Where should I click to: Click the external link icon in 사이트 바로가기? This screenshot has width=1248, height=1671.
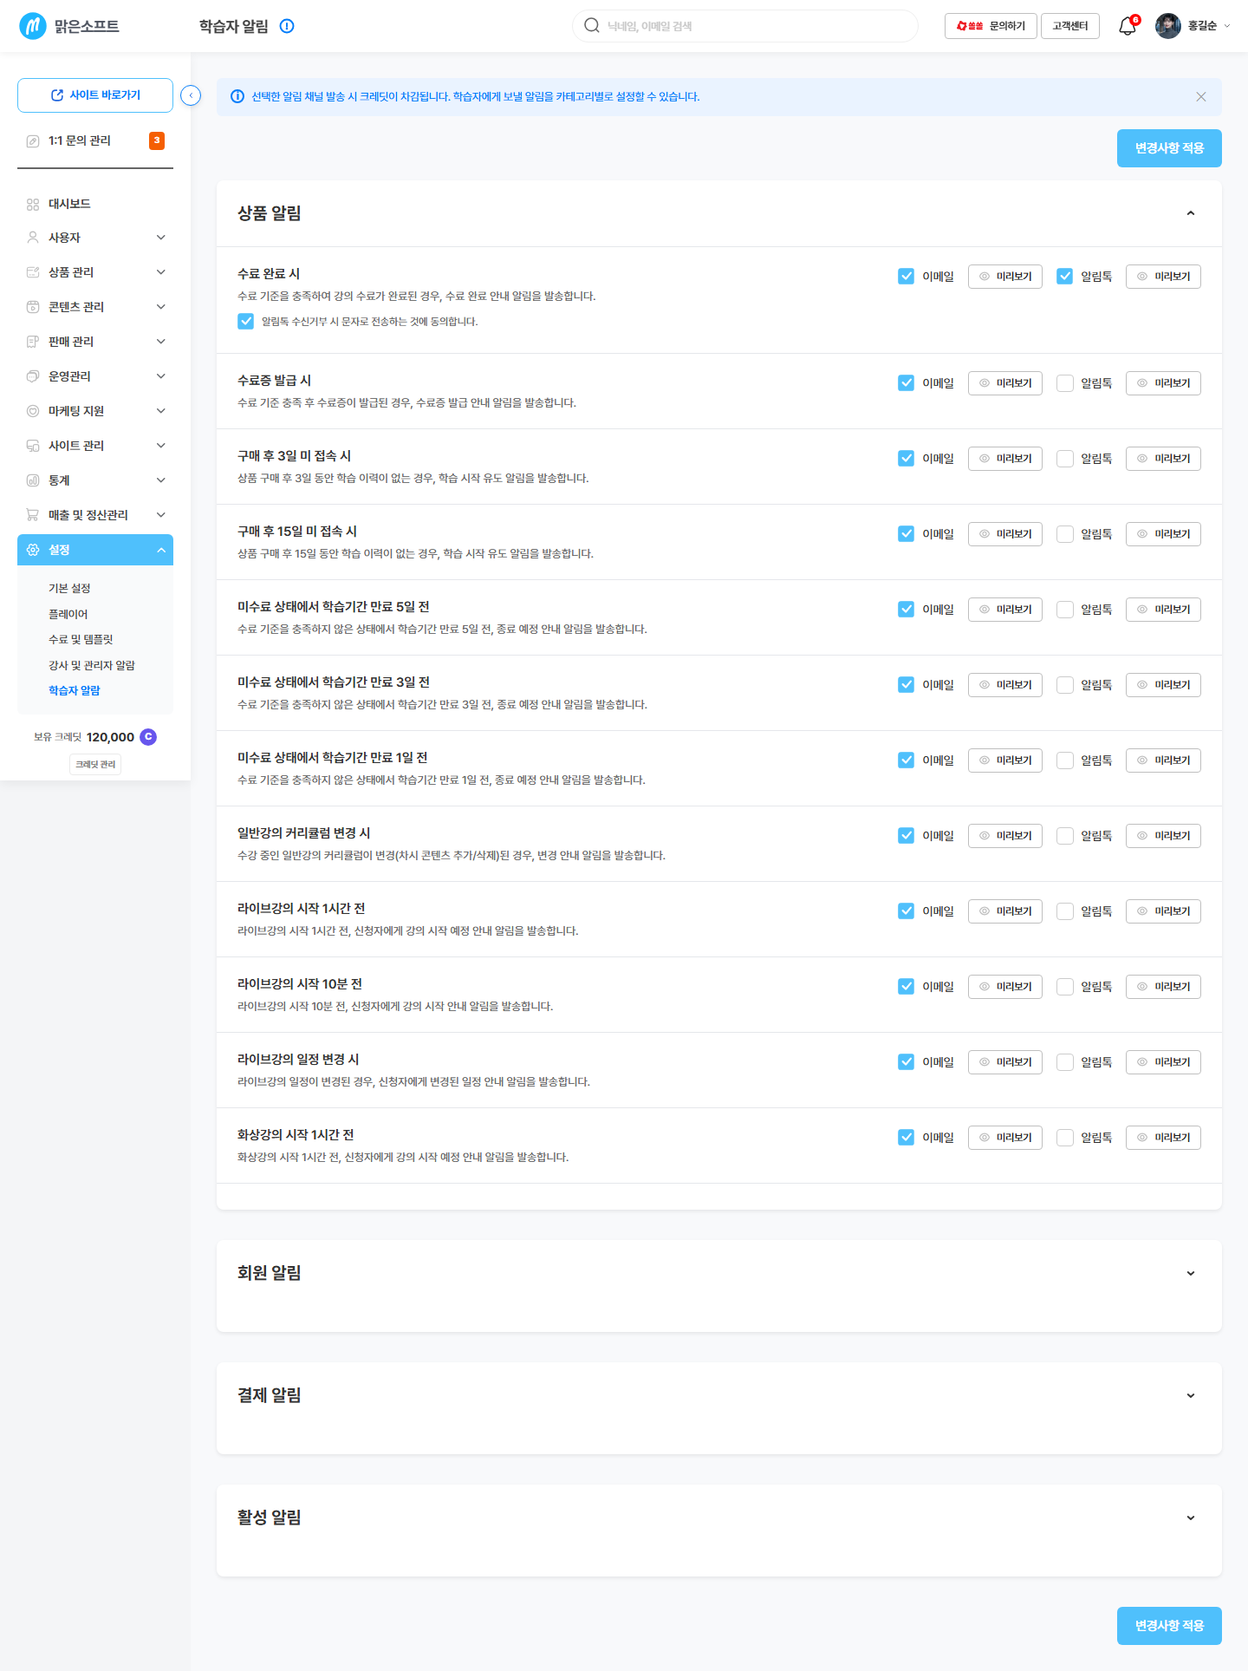(57, 95)
